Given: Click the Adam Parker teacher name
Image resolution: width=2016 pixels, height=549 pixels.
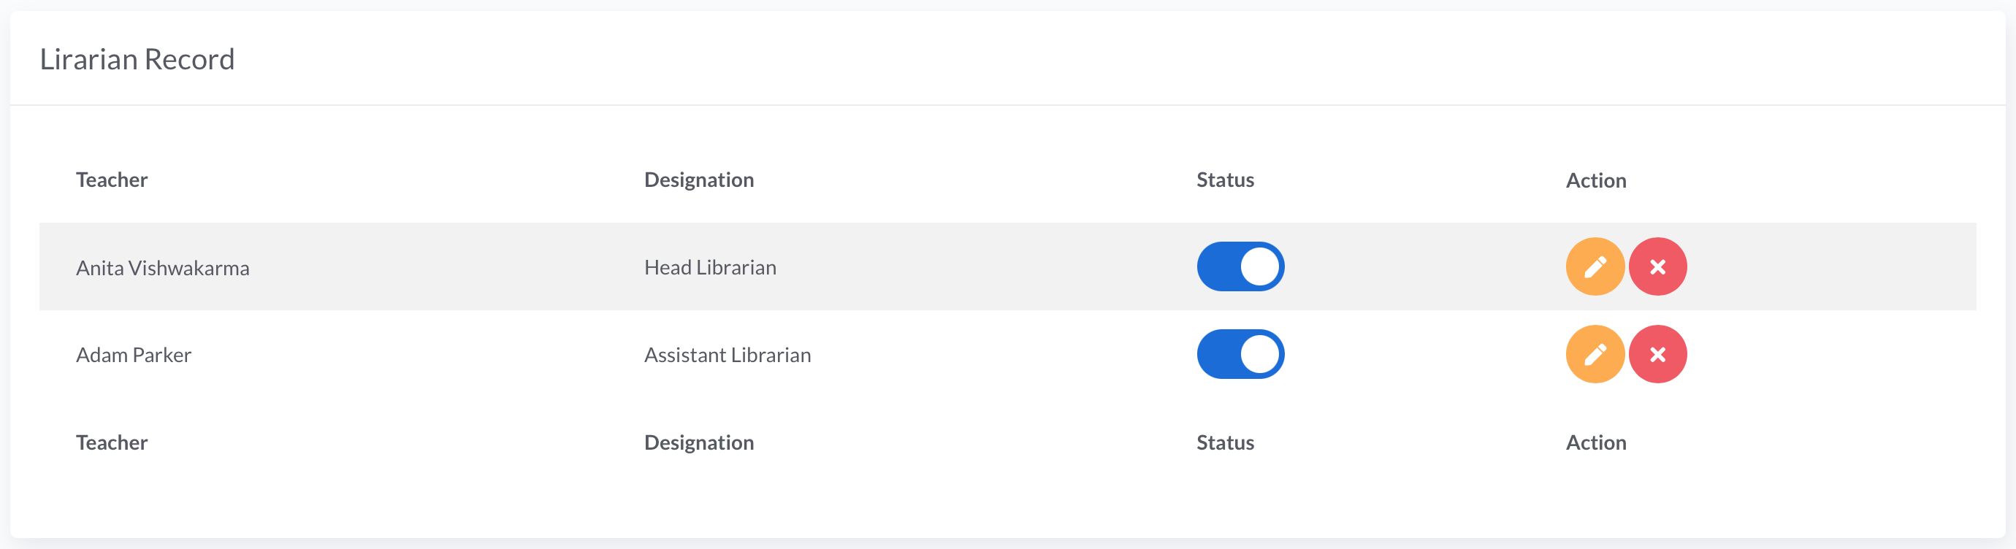Looking at the screenshot, I should click(134, 355).
